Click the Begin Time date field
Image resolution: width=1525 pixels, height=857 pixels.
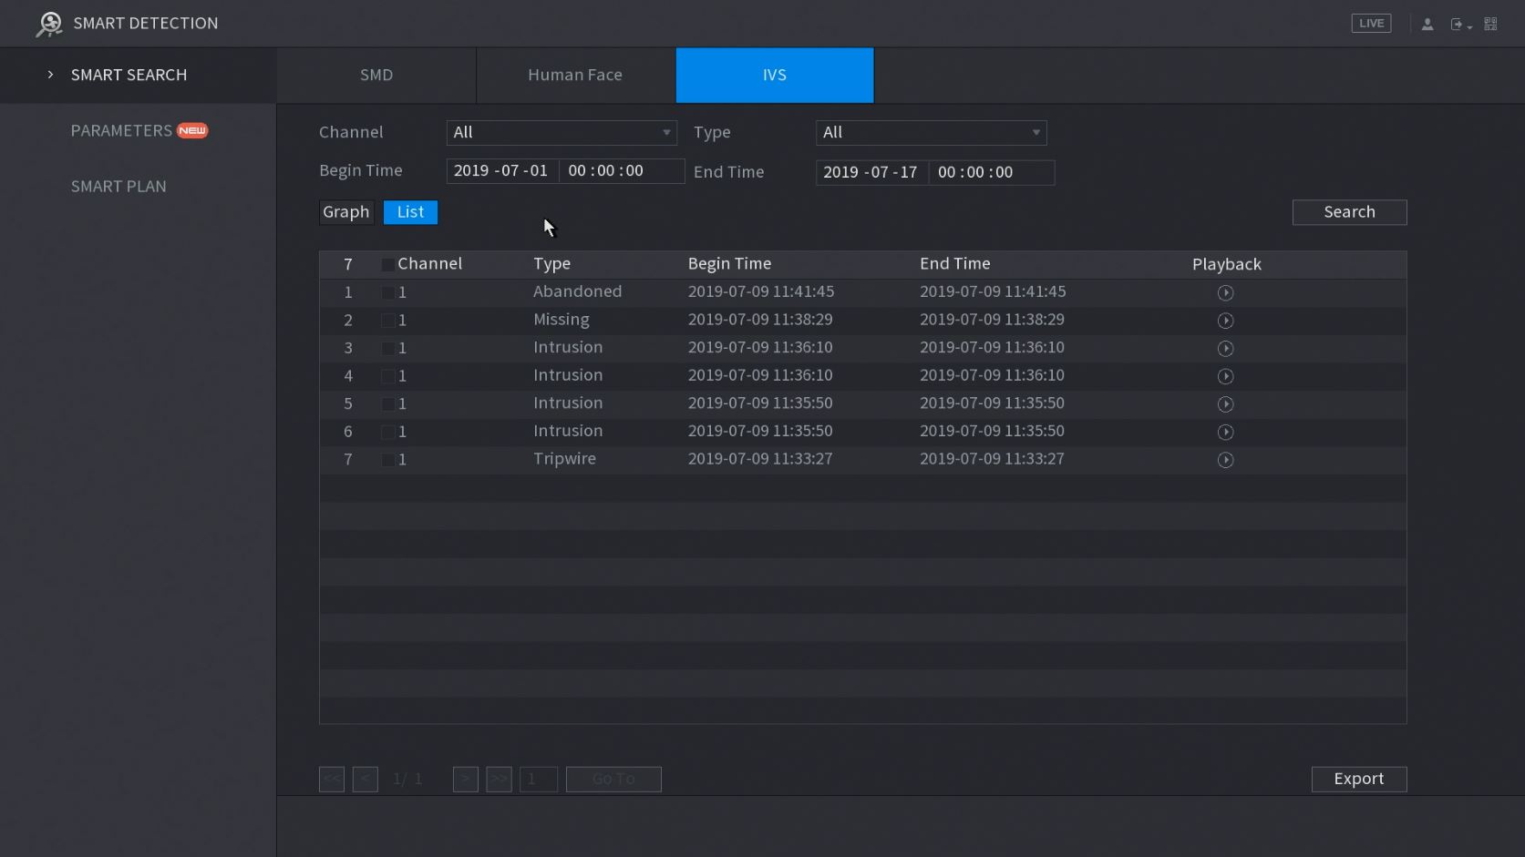click(501, 171)
